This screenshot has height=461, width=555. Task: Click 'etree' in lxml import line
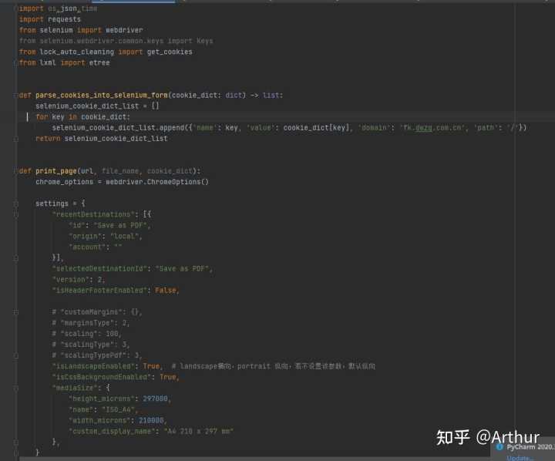click(99, 62)
